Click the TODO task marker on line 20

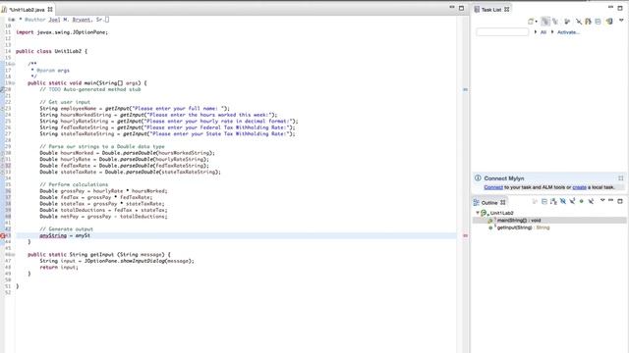(2, 89)
